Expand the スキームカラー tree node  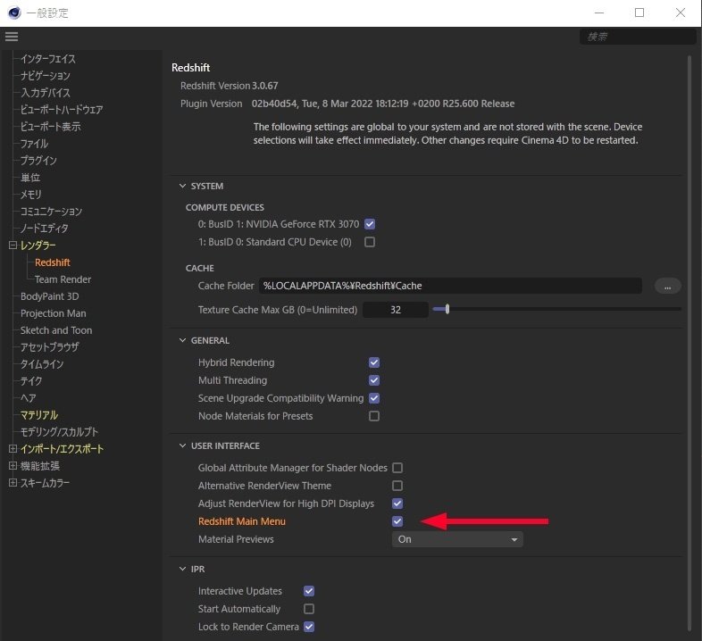point(13,483)
